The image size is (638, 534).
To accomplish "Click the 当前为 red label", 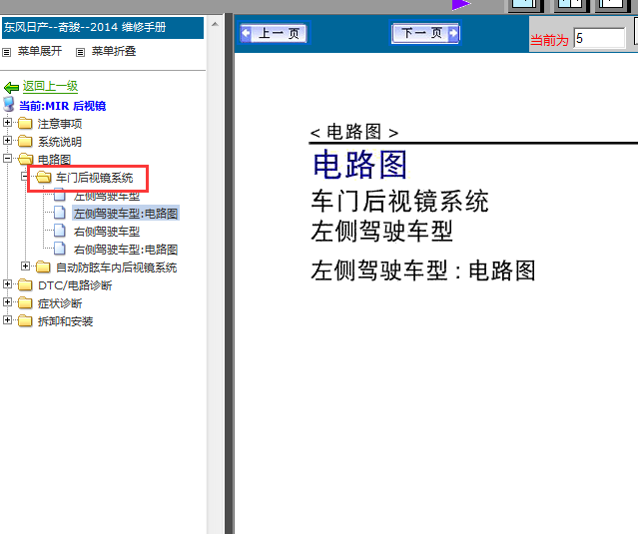I will click(549, 40).
